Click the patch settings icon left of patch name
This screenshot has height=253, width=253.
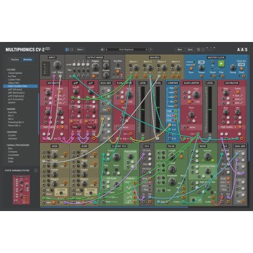point(102,49)
